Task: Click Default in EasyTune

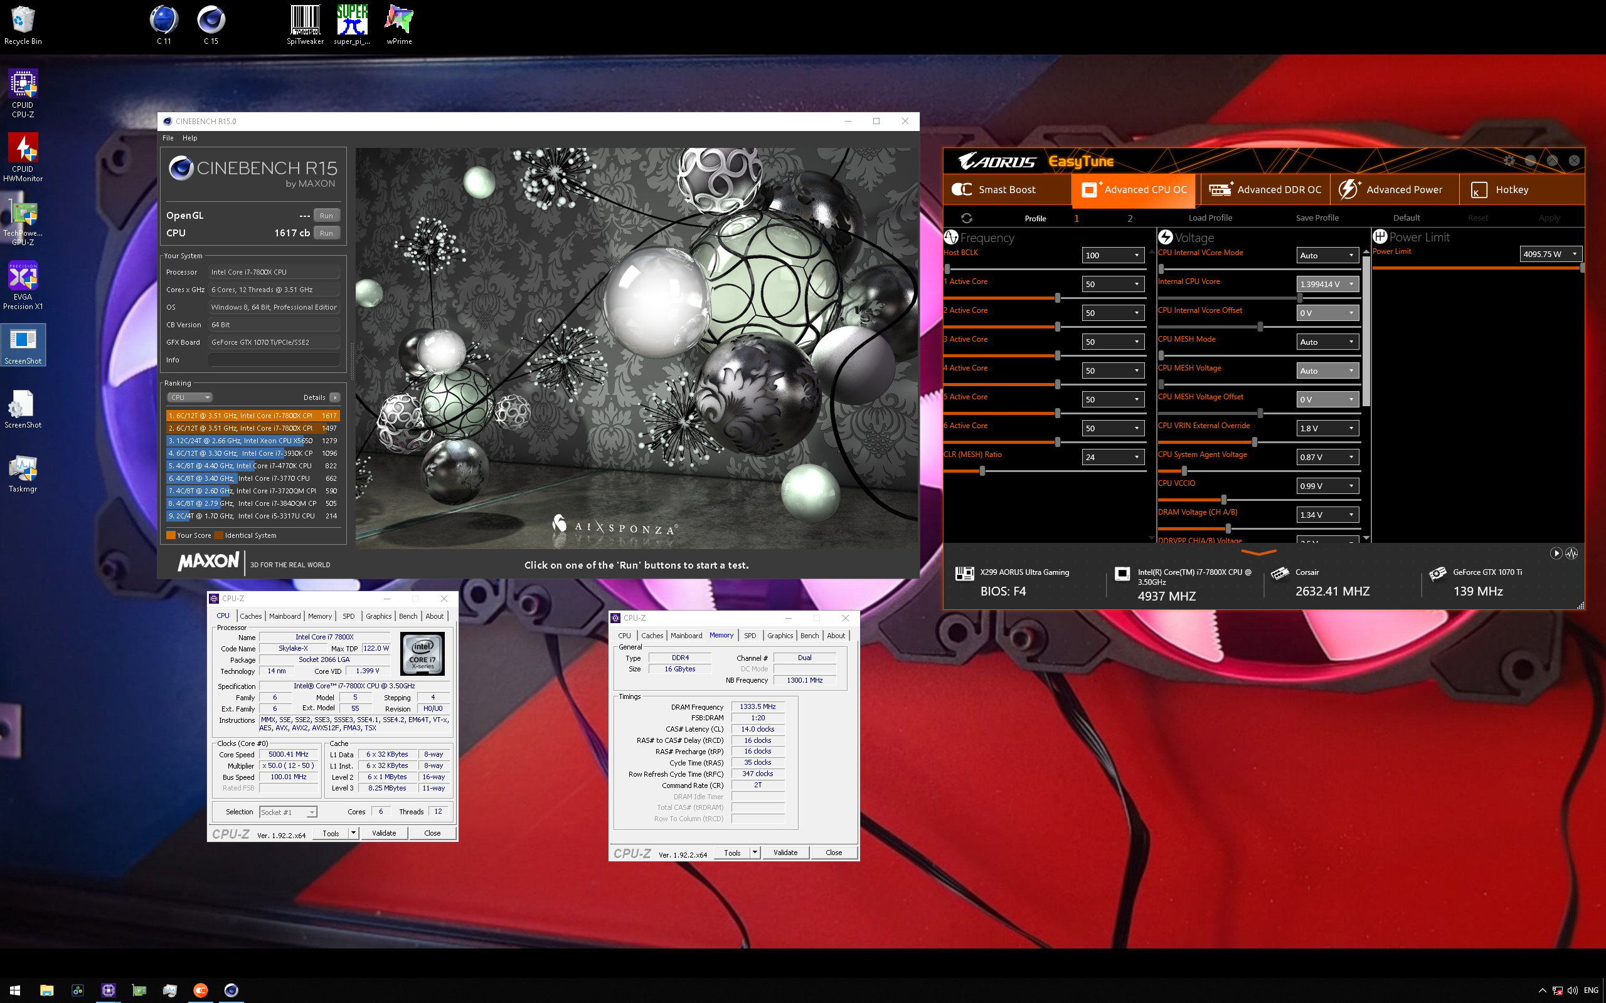Action: click(1407, 218)
